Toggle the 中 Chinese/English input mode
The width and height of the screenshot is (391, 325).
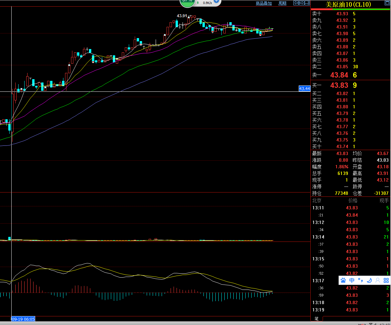coord(352,281)
